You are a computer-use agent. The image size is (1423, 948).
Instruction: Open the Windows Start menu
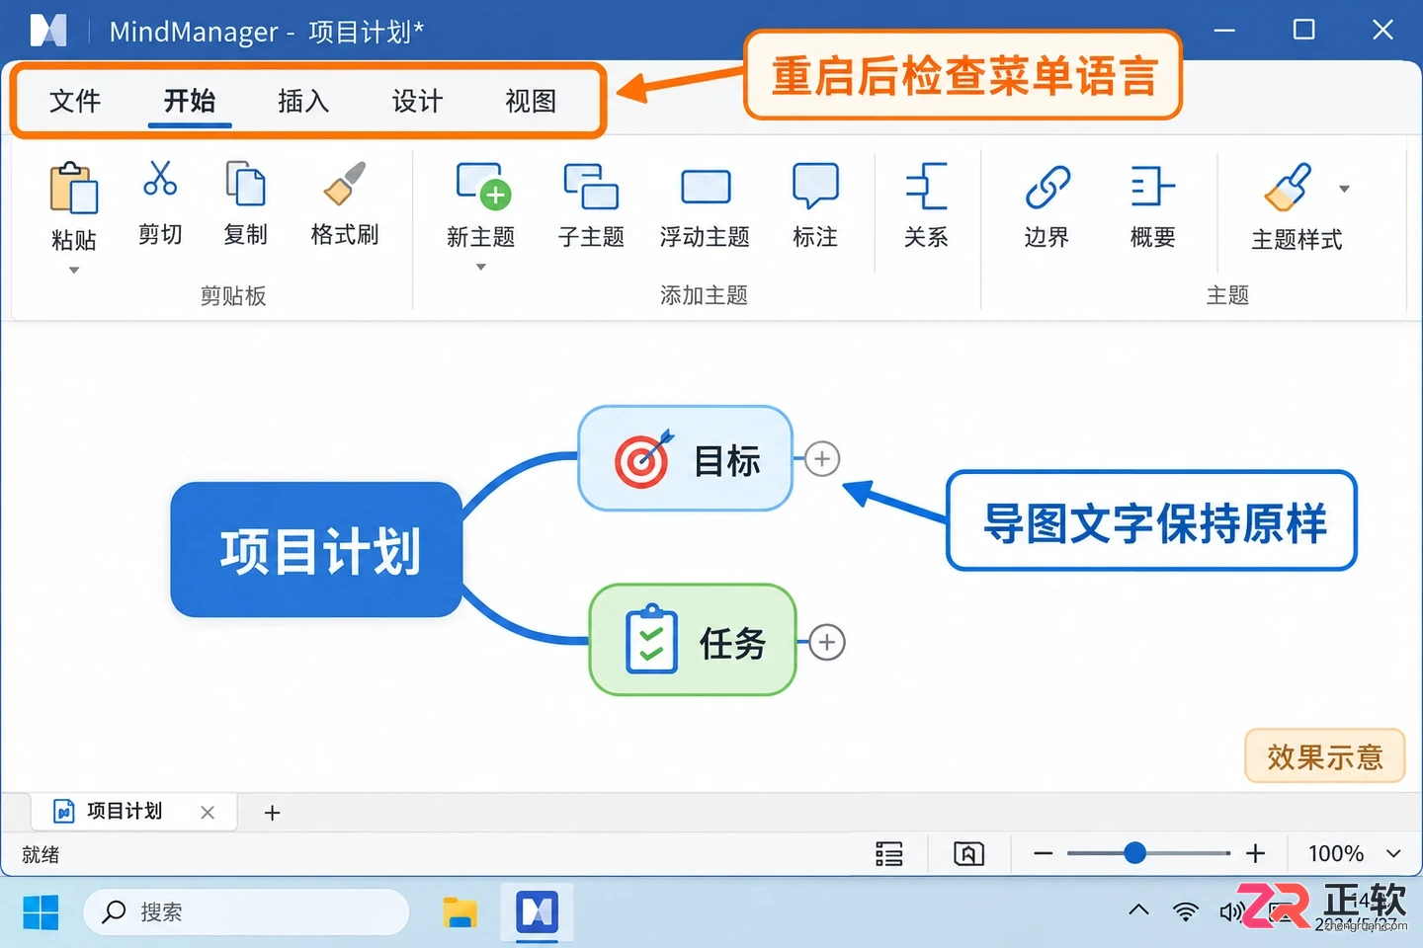coord(41,912)
